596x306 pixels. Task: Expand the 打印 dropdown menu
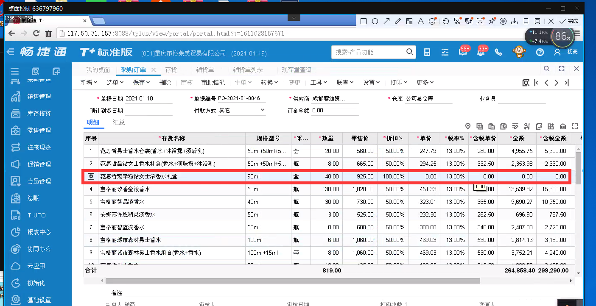coord(399,83)
